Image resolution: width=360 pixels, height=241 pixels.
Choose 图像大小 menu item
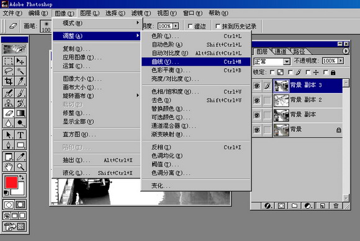coord(96,79)
